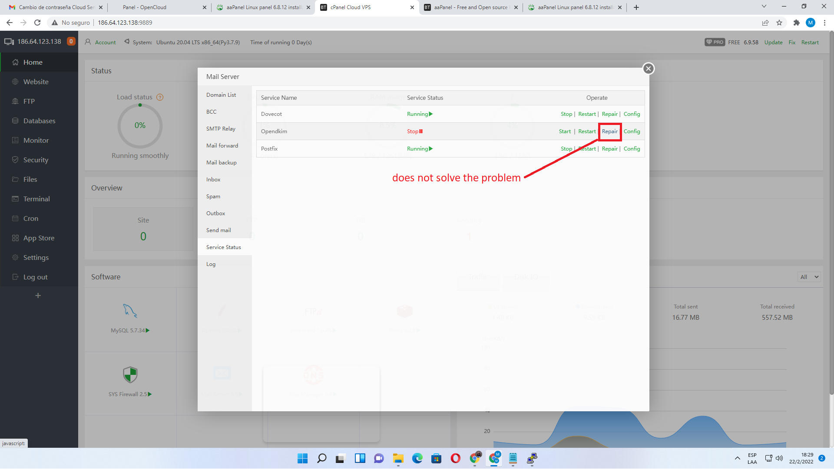Screen dimensions: 834x469
Task: Open File Explorer from taskbar
Action: pyautogui.click(x=398, y=459)
